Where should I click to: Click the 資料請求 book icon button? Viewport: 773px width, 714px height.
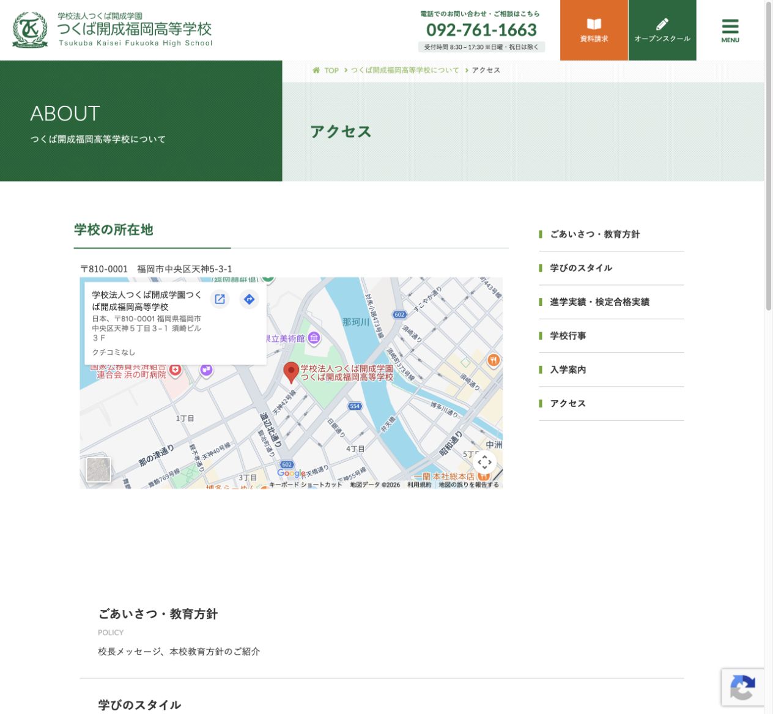(x=594, y=30)
